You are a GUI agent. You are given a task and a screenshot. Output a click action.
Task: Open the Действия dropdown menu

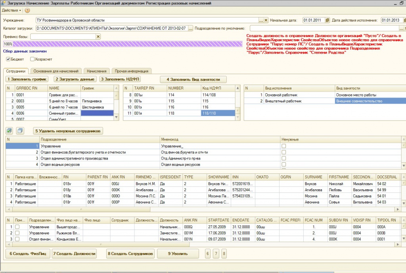pos(11,10)
